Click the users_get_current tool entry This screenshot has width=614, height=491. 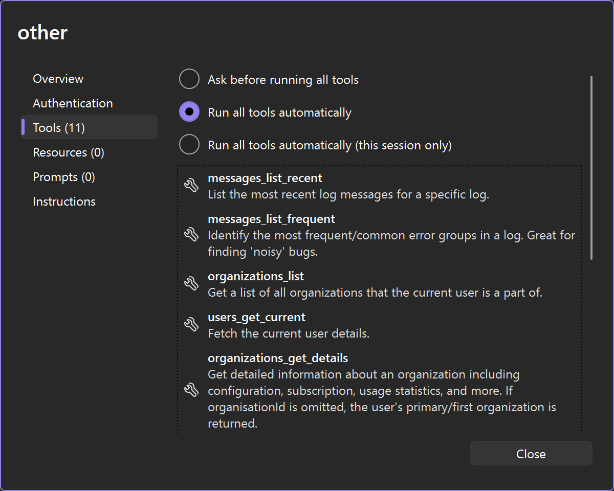(256, 317)
